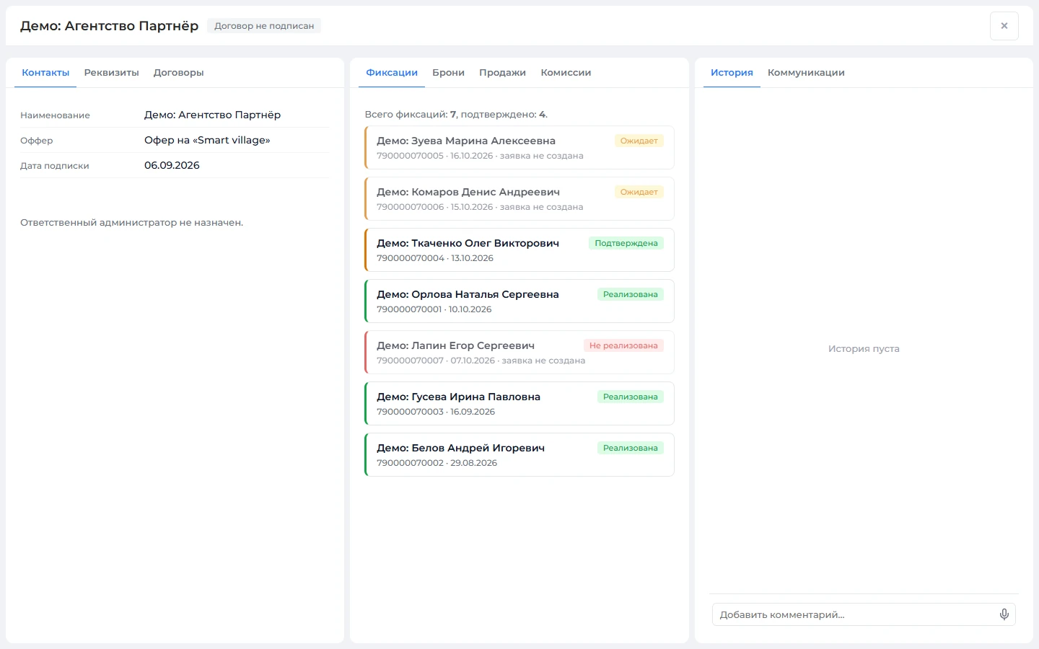This screenshot has height=649, width=1039.
Task: Switch to the Комиссии tab
Action: click(566, 73)
